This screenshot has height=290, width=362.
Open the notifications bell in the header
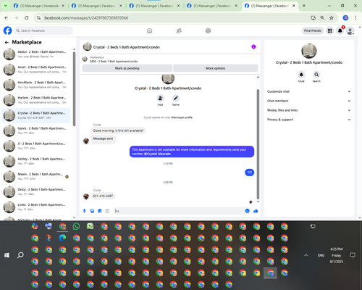340,30
